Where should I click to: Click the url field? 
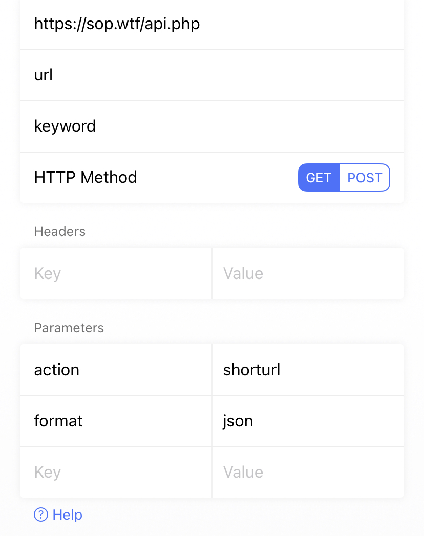tap(212, 75)
